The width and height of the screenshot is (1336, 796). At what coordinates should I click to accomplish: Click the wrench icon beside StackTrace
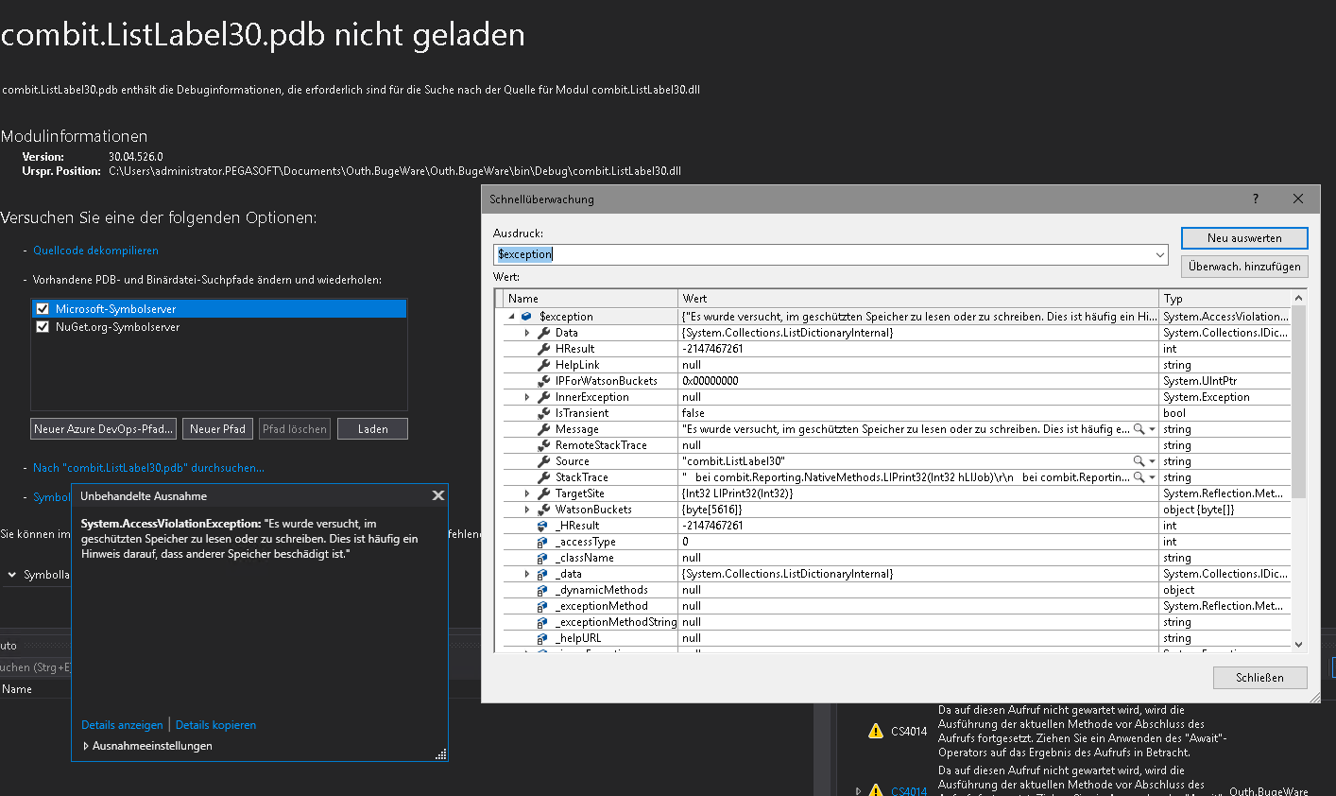pyautogui.click(x=544, y=477)
